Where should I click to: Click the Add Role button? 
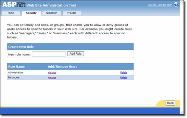(76, 54)
